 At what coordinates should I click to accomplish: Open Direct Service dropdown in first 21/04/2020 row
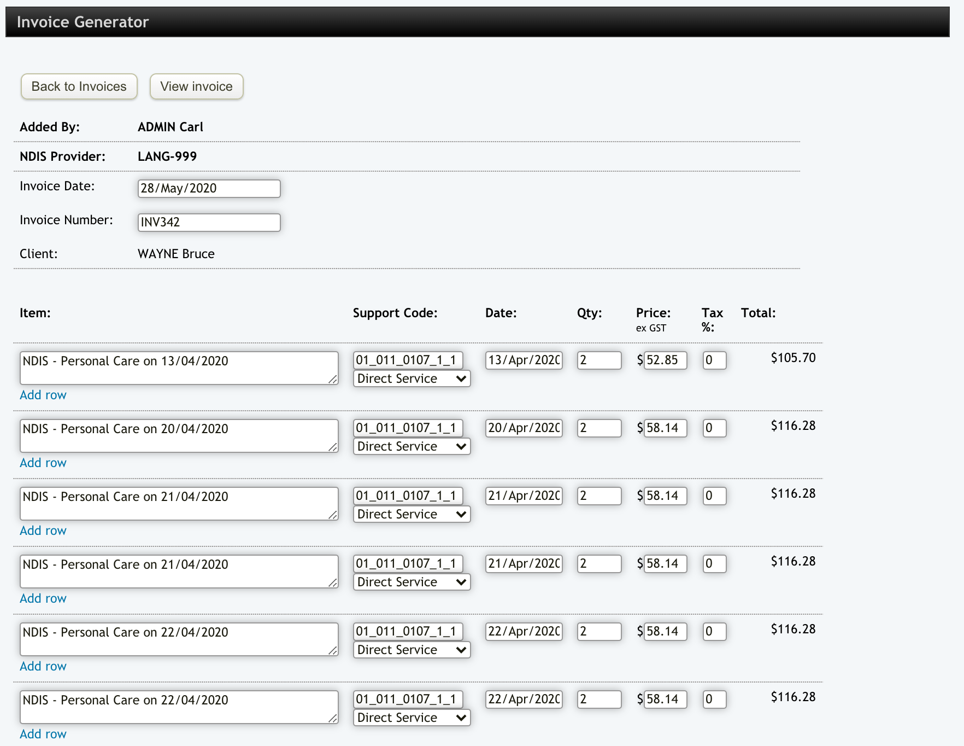point(412,514)
